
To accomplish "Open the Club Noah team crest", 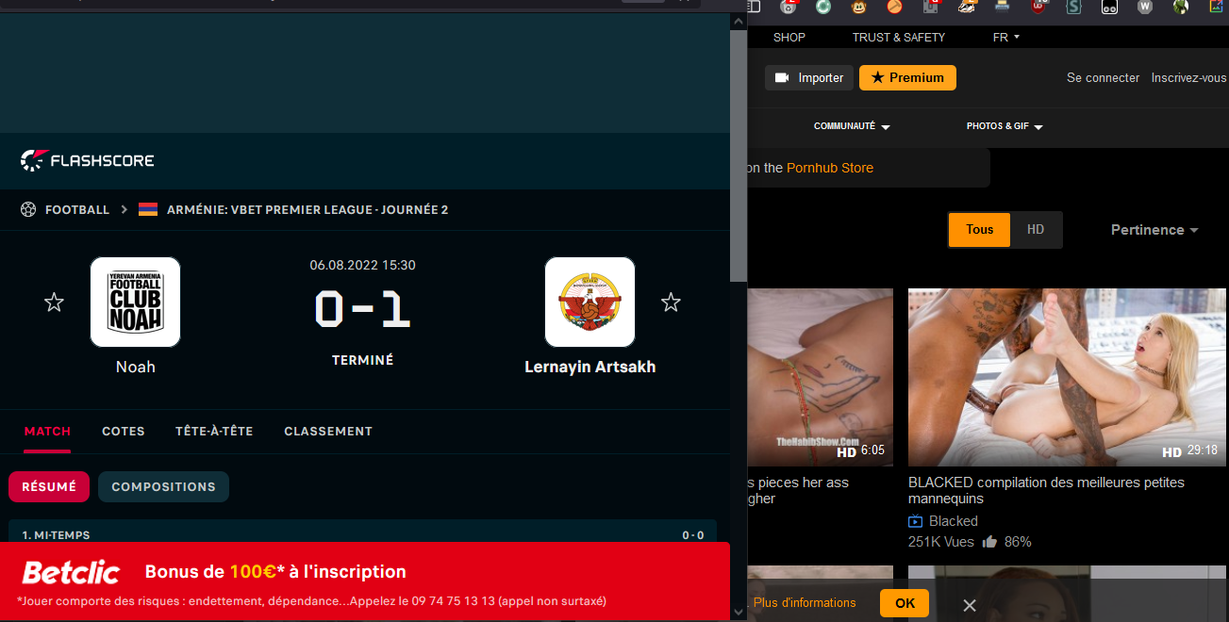I will coord(135,303).
